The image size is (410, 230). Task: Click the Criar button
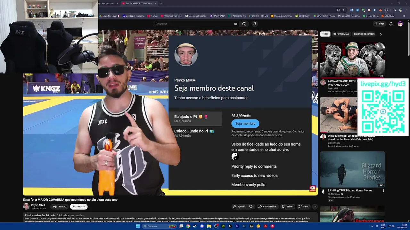click(379, 24)
